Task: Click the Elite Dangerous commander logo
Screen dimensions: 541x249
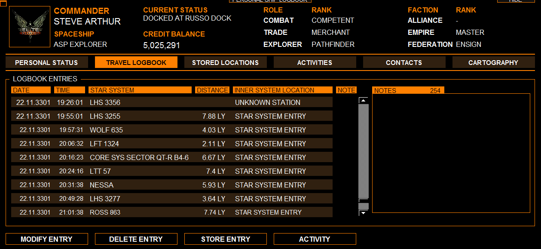Action: pos(30,27)
